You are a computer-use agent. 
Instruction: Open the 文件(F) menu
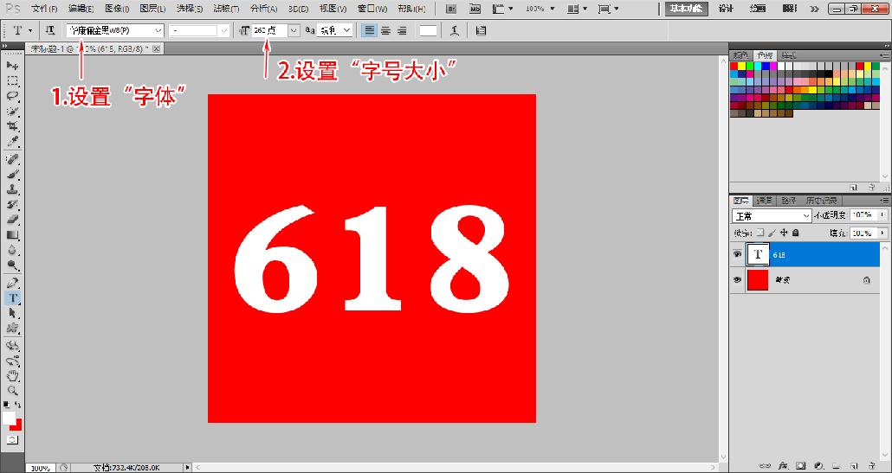pos(44,10)
